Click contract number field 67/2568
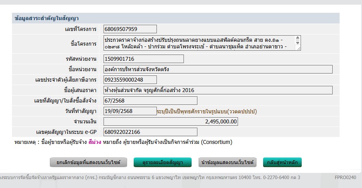 coord(150,101)
